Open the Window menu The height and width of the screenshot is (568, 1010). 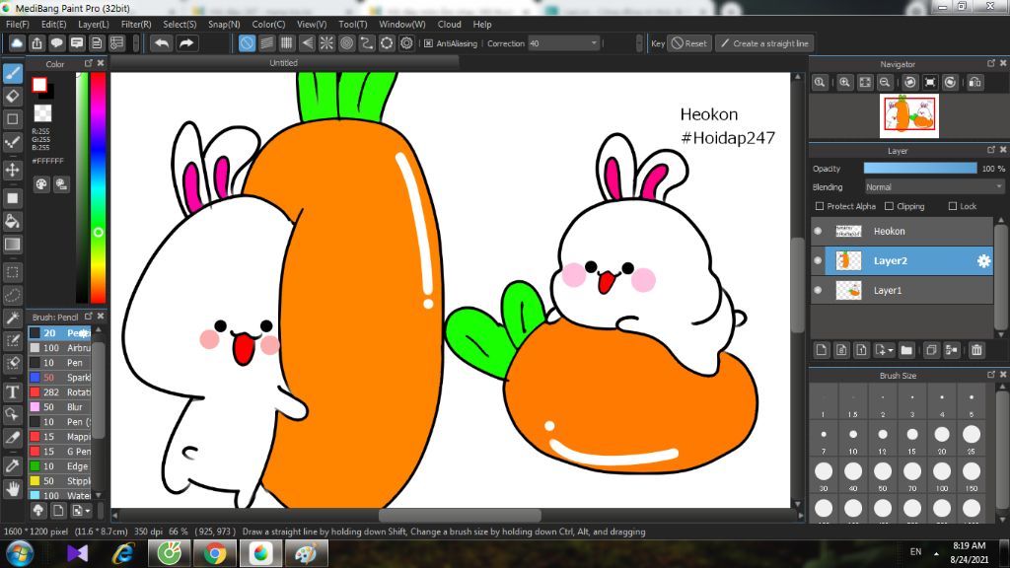402,24
